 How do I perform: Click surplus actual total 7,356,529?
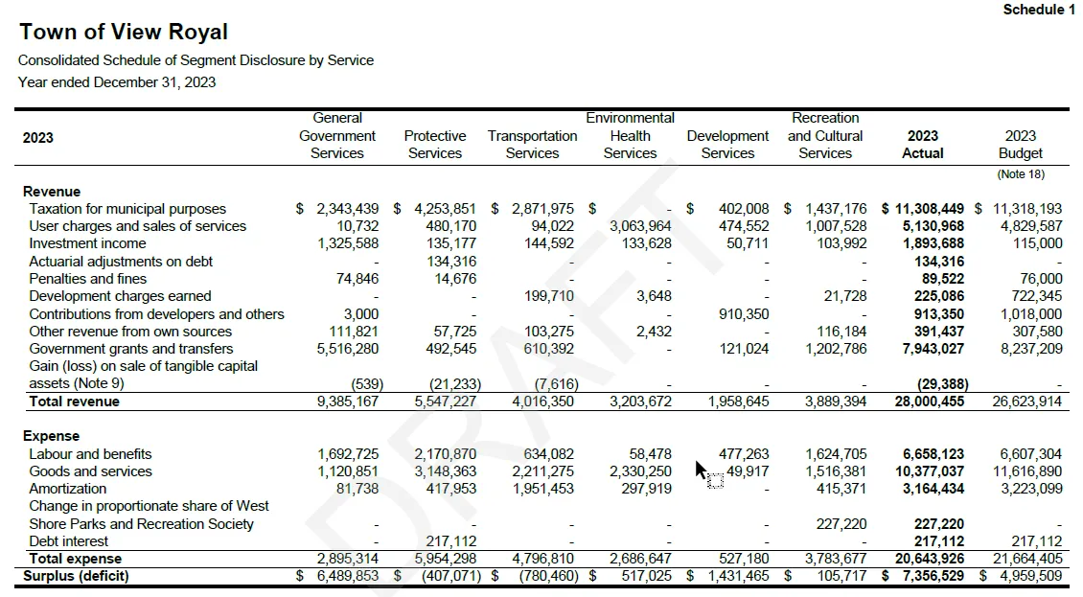click(933, 576)
